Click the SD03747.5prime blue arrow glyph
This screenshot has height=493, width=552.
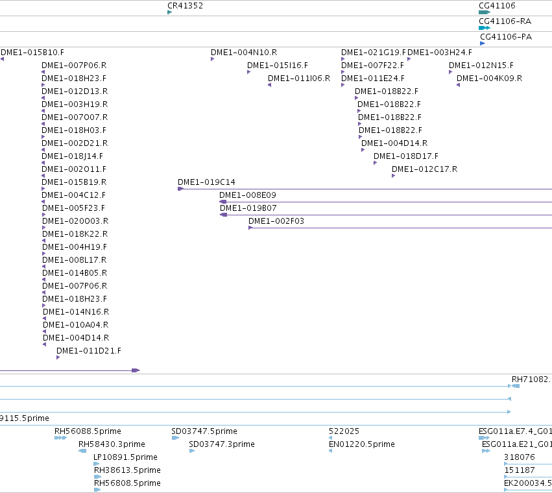(x=175, y=438)
